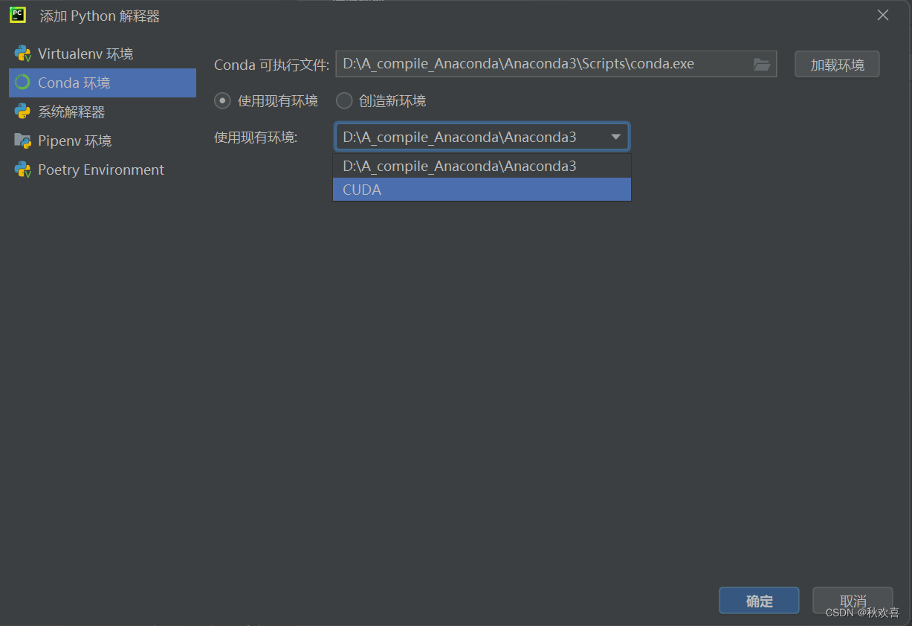Select CUDA from the environment dropdown

click(481, 190)
